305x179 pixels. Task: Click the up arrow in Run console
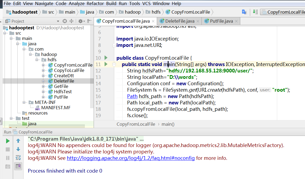[18, 141]
